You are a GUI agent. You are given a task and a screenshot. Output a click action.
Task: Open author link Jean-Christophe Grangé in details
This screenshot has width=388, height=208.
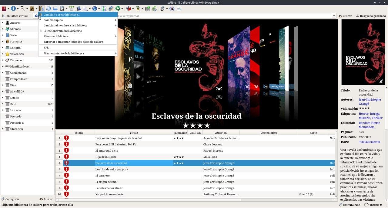point(370,102)
